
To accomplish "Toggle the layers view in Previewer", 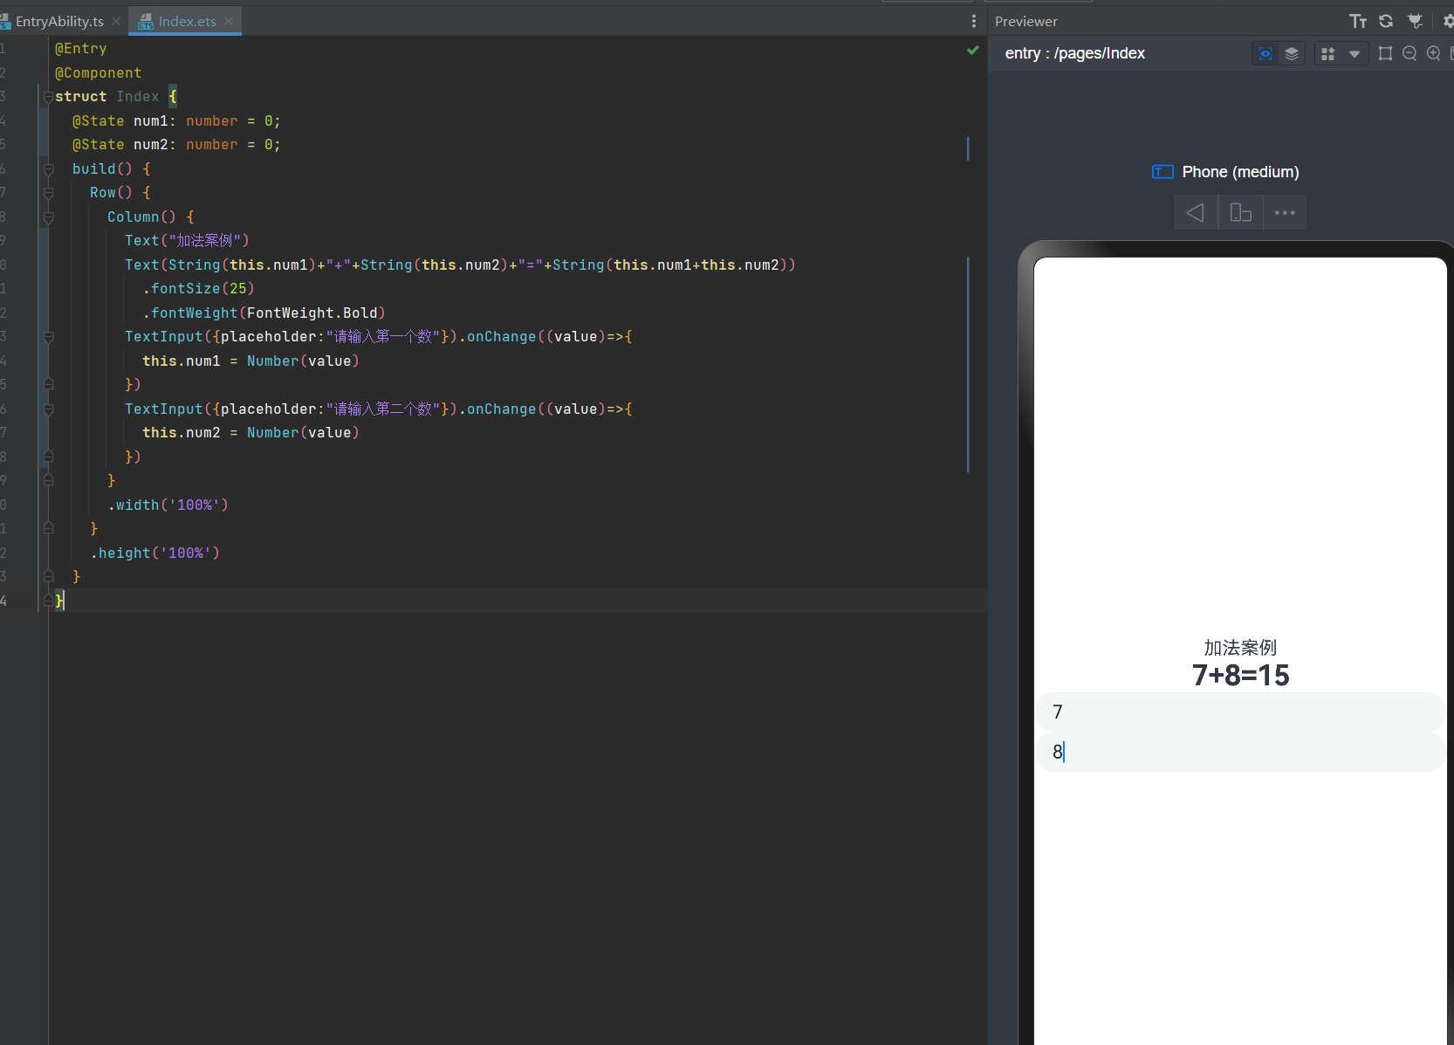I will click(x=1292, y=53).
